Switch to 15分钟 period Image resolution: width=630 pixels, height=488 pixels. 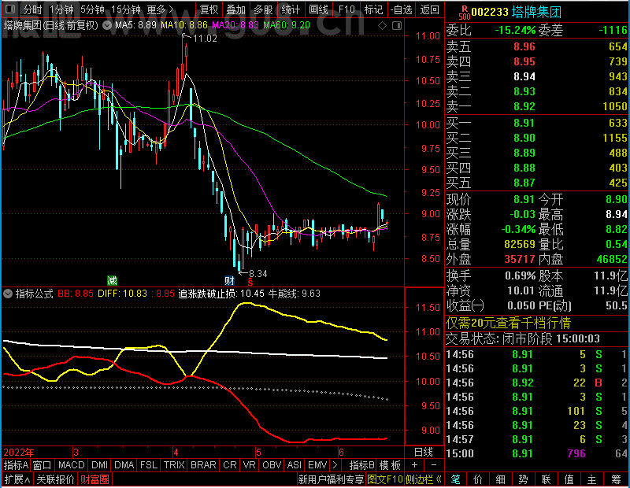(125, 9)
